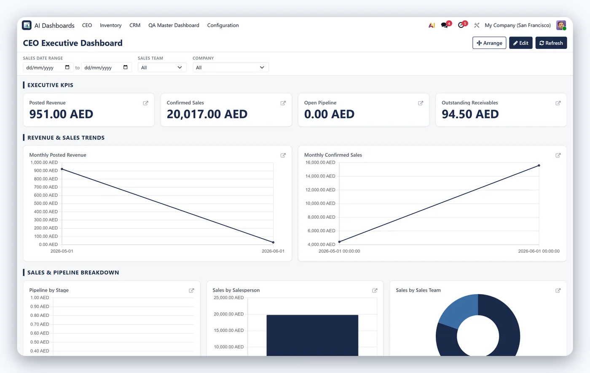Open Confirmed Sales card external link icon
Screen dimensions: 590x373
tap(283, 103)
